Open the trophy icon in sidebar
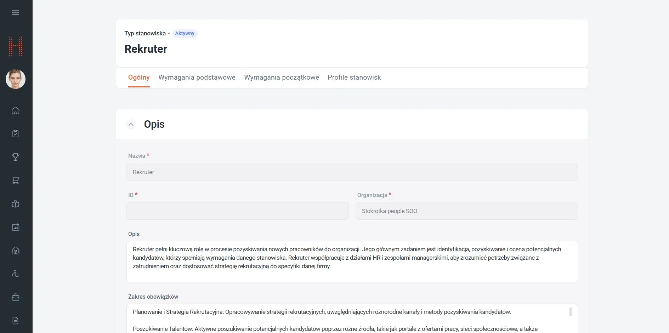Screen dimensions: 669x333 point(16,157)
